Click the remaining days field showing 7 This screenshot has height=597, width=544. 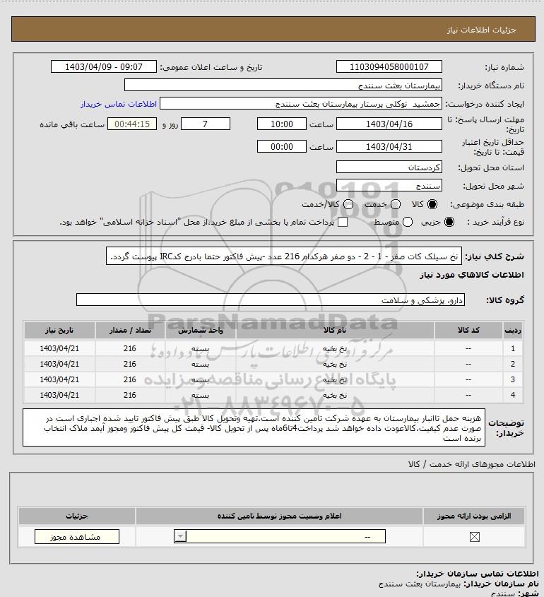click(x=205, y=124)
